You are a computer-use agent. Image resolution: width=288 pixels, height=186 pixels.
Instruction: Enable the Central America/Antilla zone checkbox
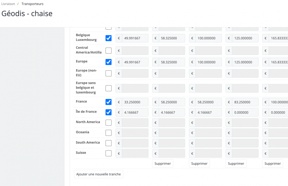109,51
